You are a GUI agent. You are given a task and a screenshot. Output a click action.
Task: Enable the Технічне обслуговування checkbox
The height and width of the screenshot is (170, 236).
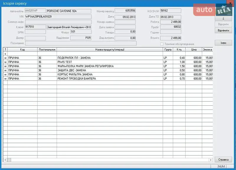click(162, 44)
